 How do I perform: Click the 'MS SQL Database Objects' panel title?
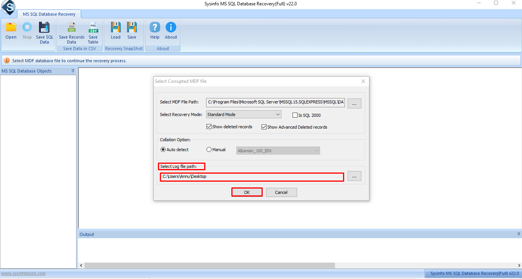(27, 71)
